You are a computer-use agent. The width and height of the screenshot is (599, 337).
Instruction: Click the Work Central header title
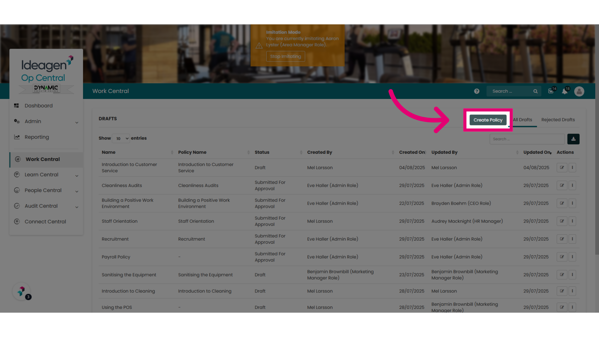click(110, 91)
